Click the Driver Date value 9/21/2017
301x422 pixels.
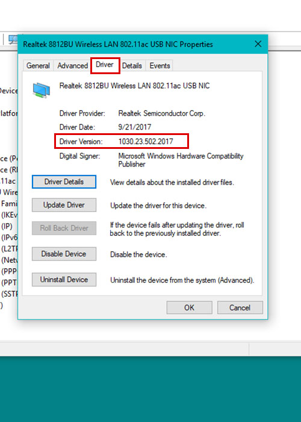135,127
